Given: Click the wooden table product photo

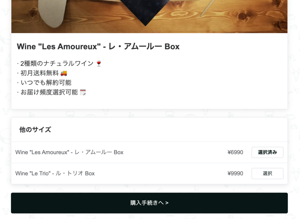Looking at the screenshot, I should [149, 16].
